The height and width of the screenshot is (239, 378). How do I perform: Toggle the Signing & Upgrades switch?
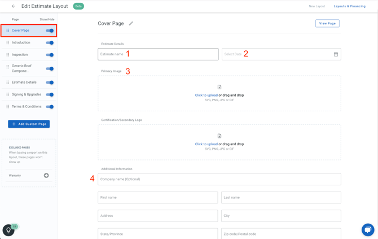[x=50, y=94]
